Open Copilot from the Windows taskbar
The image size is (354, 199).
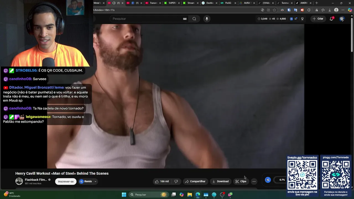coord(181,195)
